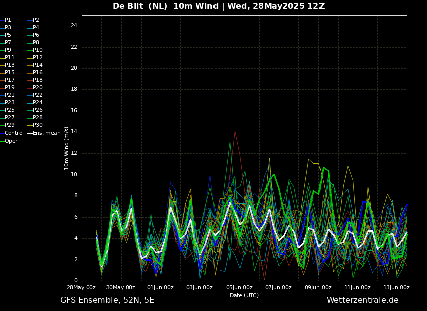Screen dimensions: 427x311
Task: Click the 24 value on the y-axis
Action: pyautogui.click(x=74, y=26)
